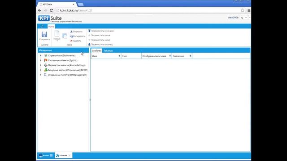Click the Справочники (Dictionaries) tree icon
The height and width of the screenshot is (161, 287).
click(46, 55)
